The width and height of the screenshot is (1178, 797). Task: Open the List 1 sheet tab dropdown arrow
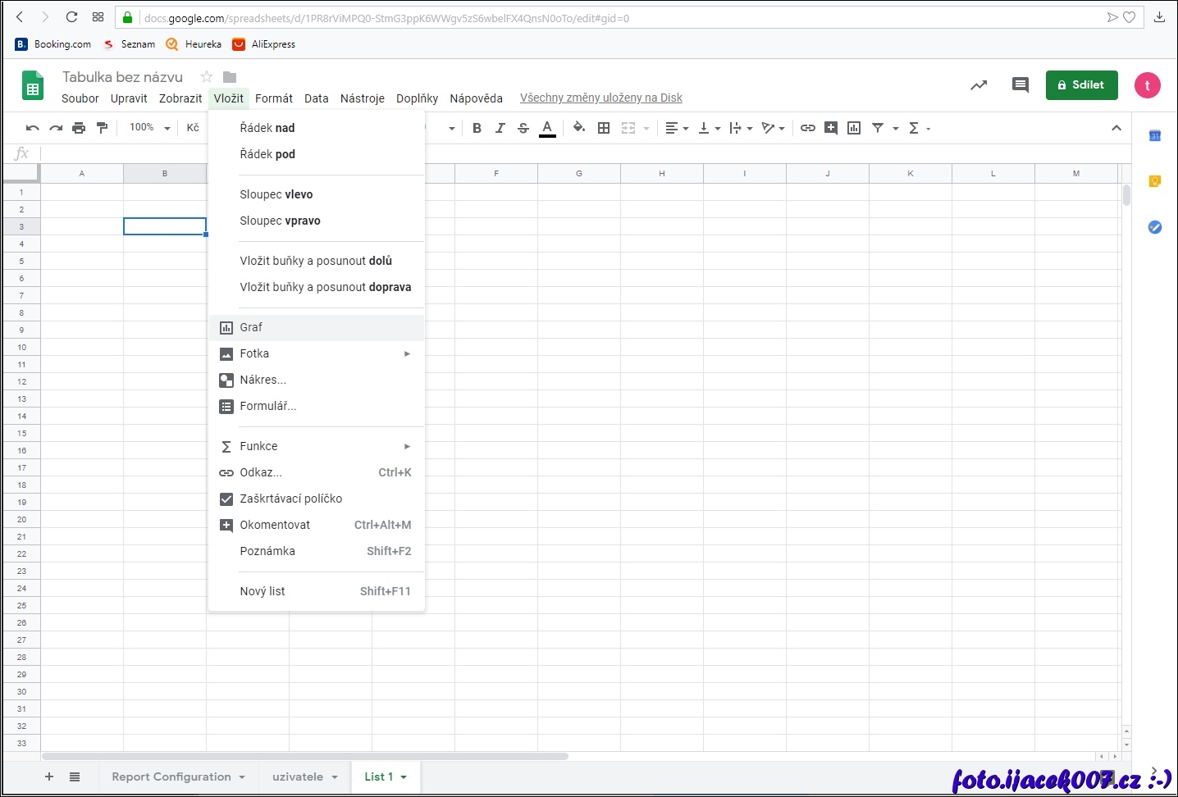[404, 777]
